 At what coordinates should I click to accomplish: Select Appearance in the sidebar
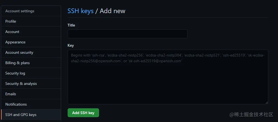(15, 42)
